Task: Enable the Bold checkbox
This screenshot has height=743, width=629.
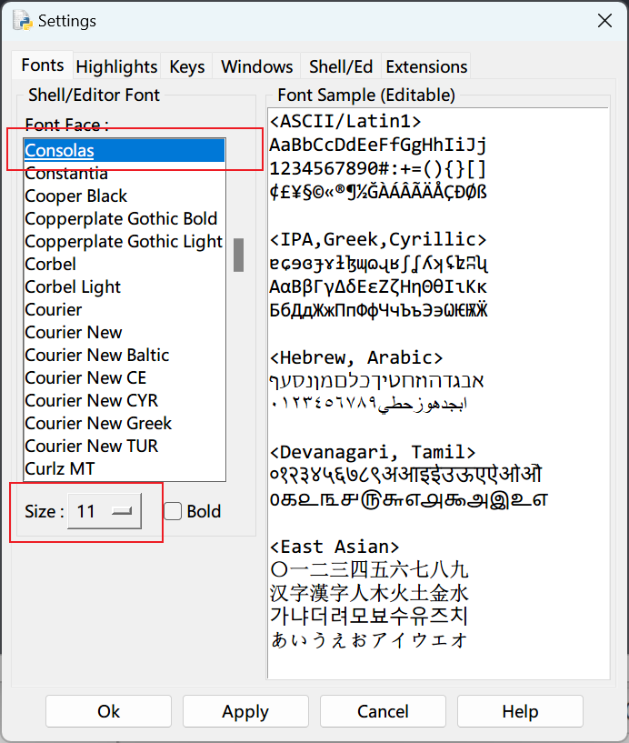Action: tap(173, 511)
